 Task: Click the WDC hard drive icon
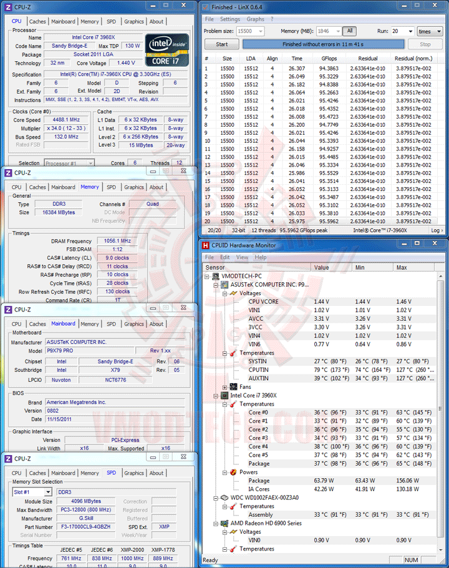pyautogui.click(x=224, y=497)
